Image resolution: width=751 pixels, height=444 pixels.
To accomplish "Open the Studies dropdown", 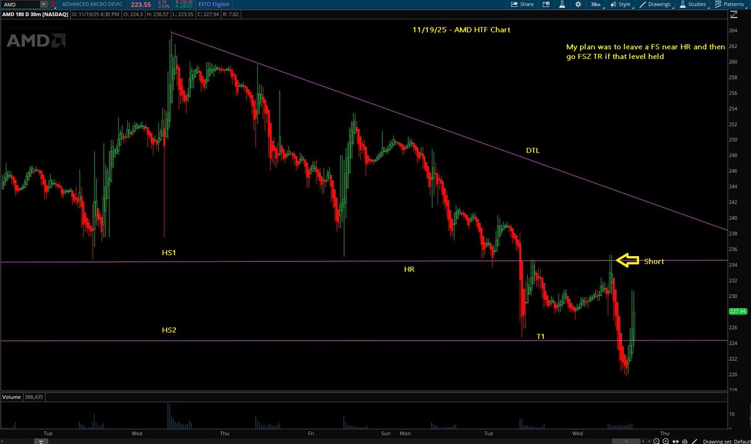I will click(693, 4).
